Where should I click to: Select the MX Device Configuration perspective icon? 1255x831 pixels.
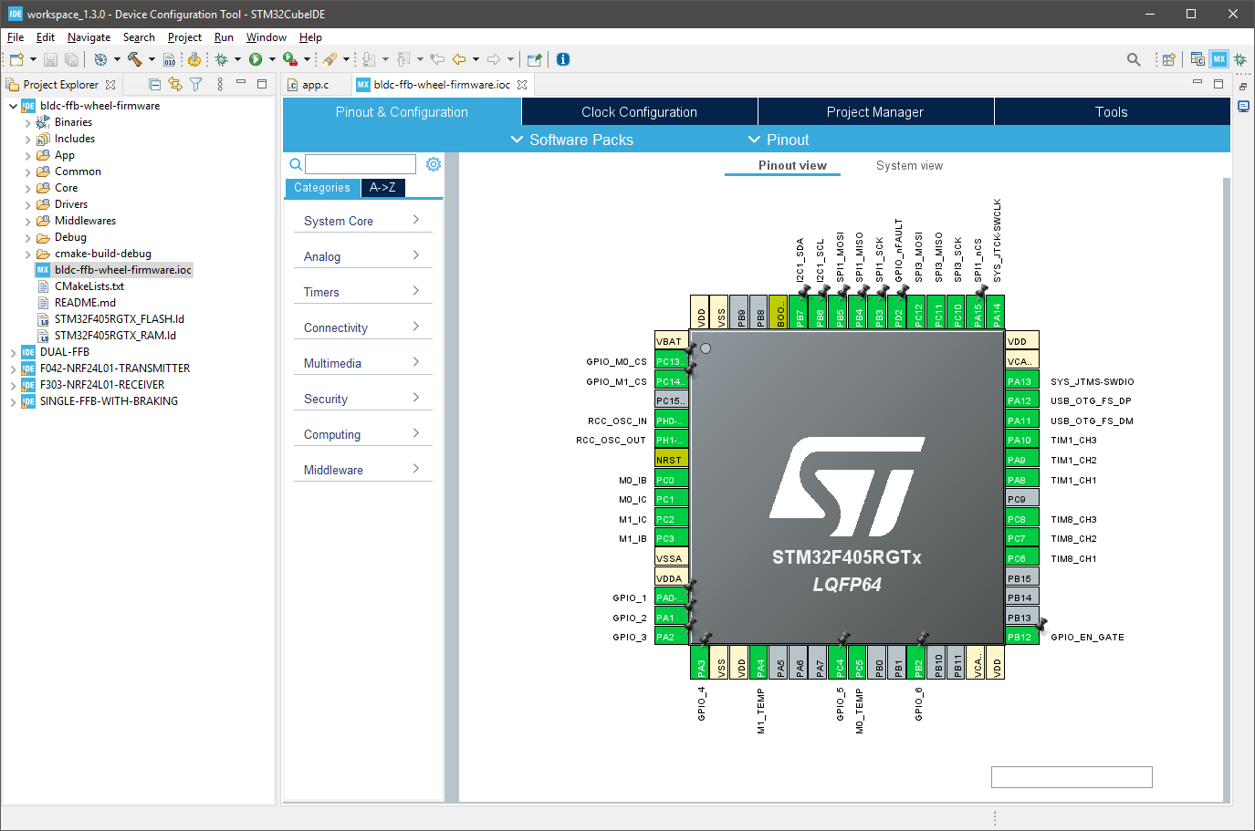pos(1218,59)
